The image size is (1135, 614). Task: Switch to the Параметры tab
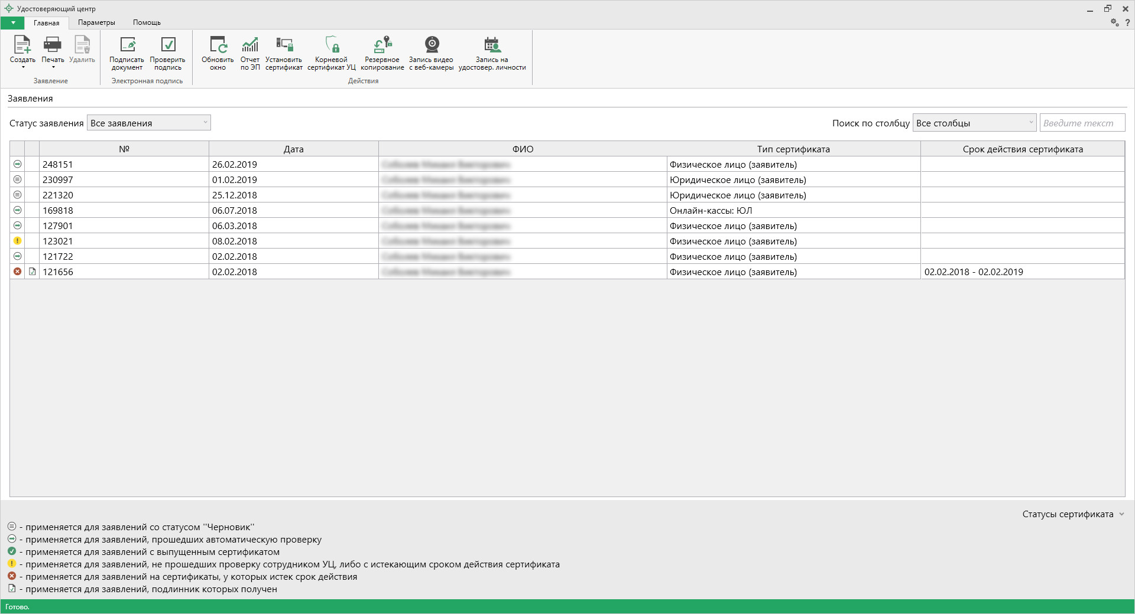click(96, 22)
